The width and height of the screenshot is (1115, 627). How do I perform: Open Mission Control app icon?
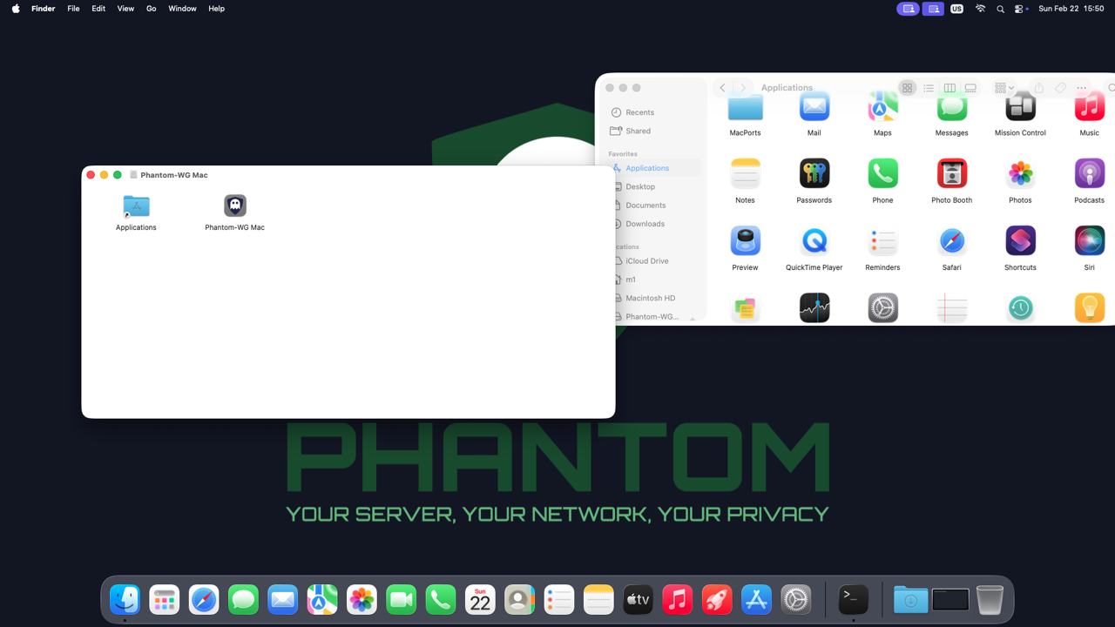pos(1020,108)
